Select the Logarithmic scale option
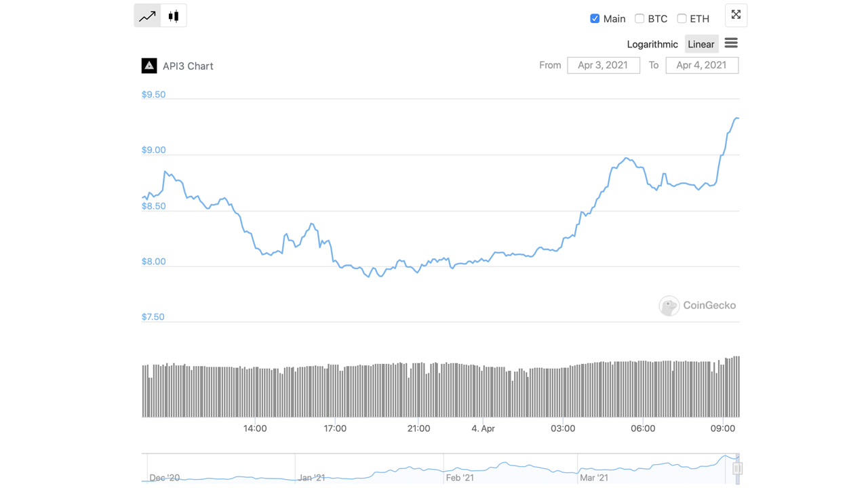Image resolution: width=868 pixels, height=488 pixels. [x=652, y=44]
